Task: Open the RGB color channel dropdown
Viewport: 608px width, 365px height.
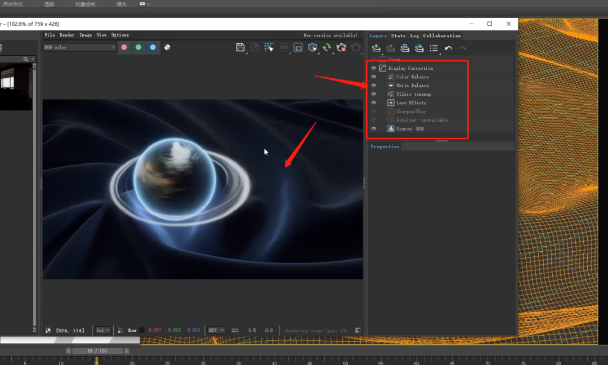Action: click(x=79, y=47)
